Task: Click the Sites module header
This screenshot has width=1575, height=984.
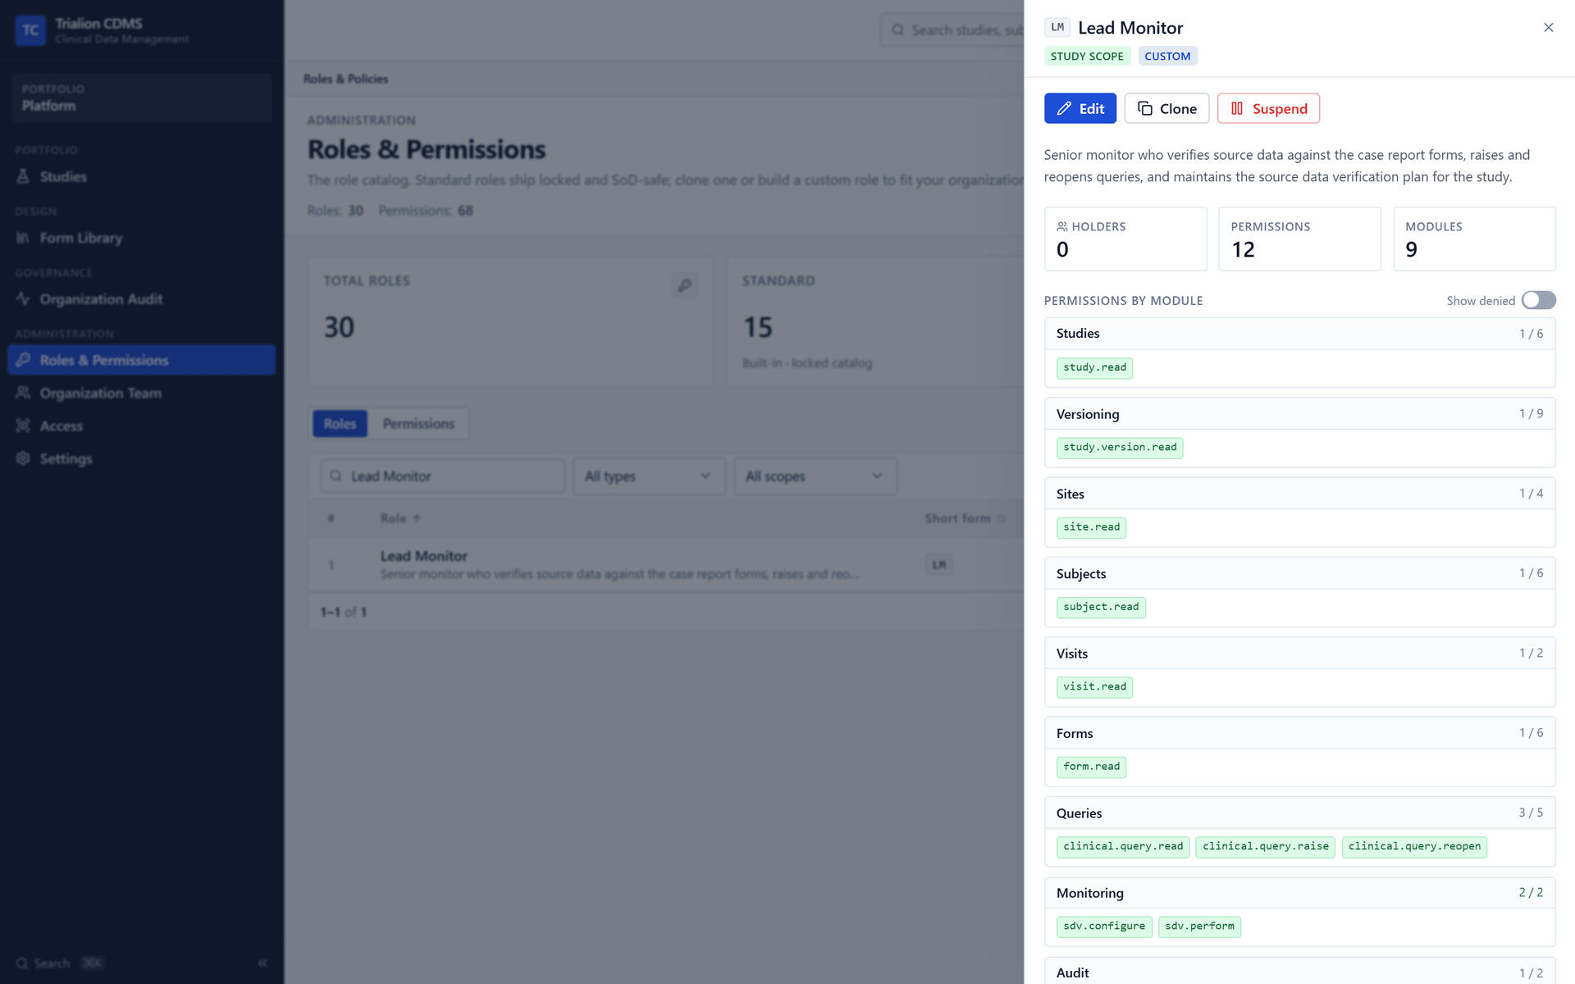Action: coord(1299,494)
